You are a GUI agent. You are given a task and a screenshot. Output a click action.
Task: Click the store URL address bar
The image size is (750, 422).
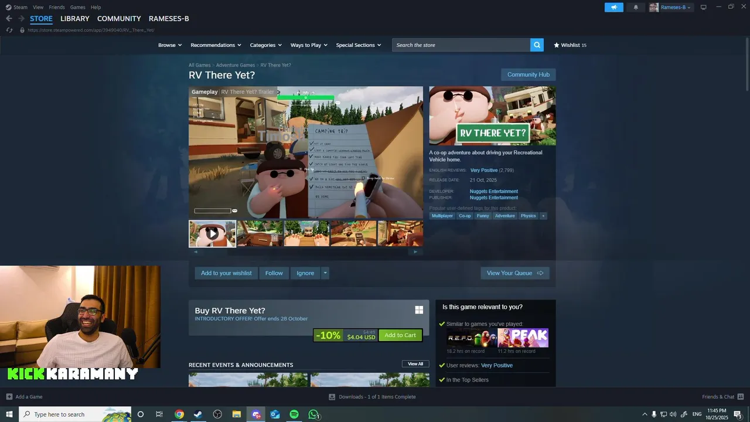click(x=91, y=30)
